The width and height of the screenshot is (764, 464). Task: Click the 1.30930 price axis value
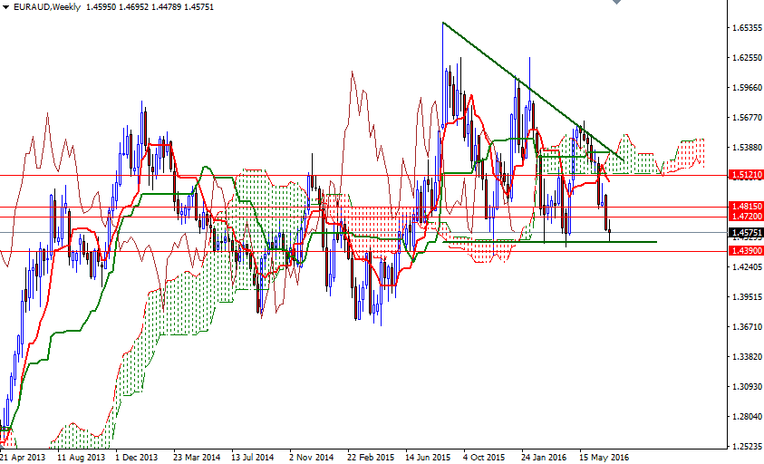click(x=748, y=386)
